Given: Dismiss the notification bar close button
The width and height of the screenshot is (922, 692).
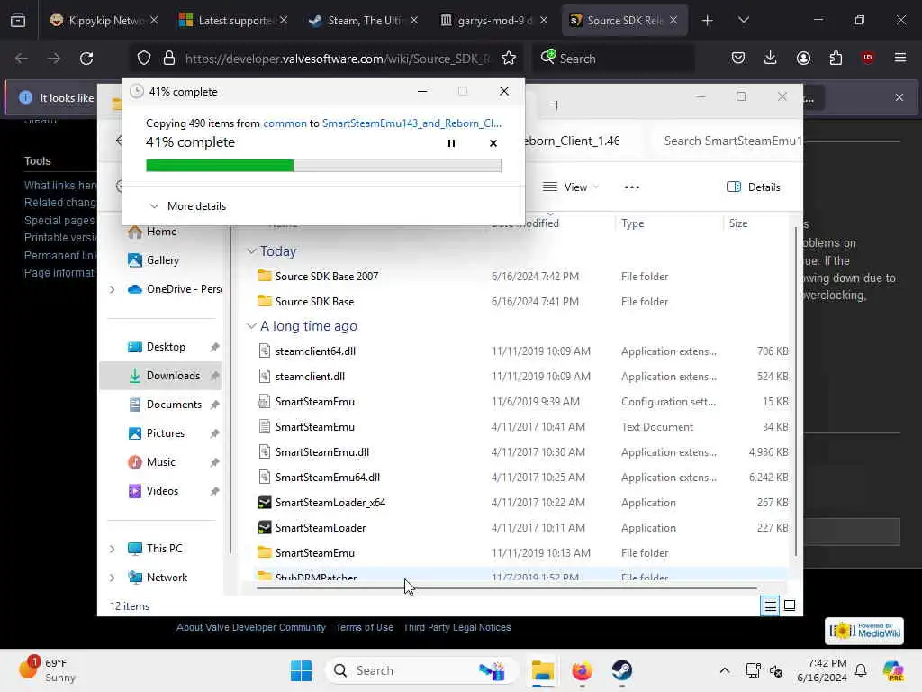Looking at the screenshot, I should pos(899,97).
